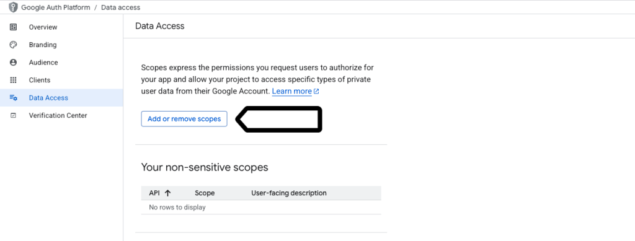Image resolution: width=635 pixels, height=241 pixels.
Task: Click the Data Access settings icon
Action: (14, 98)
